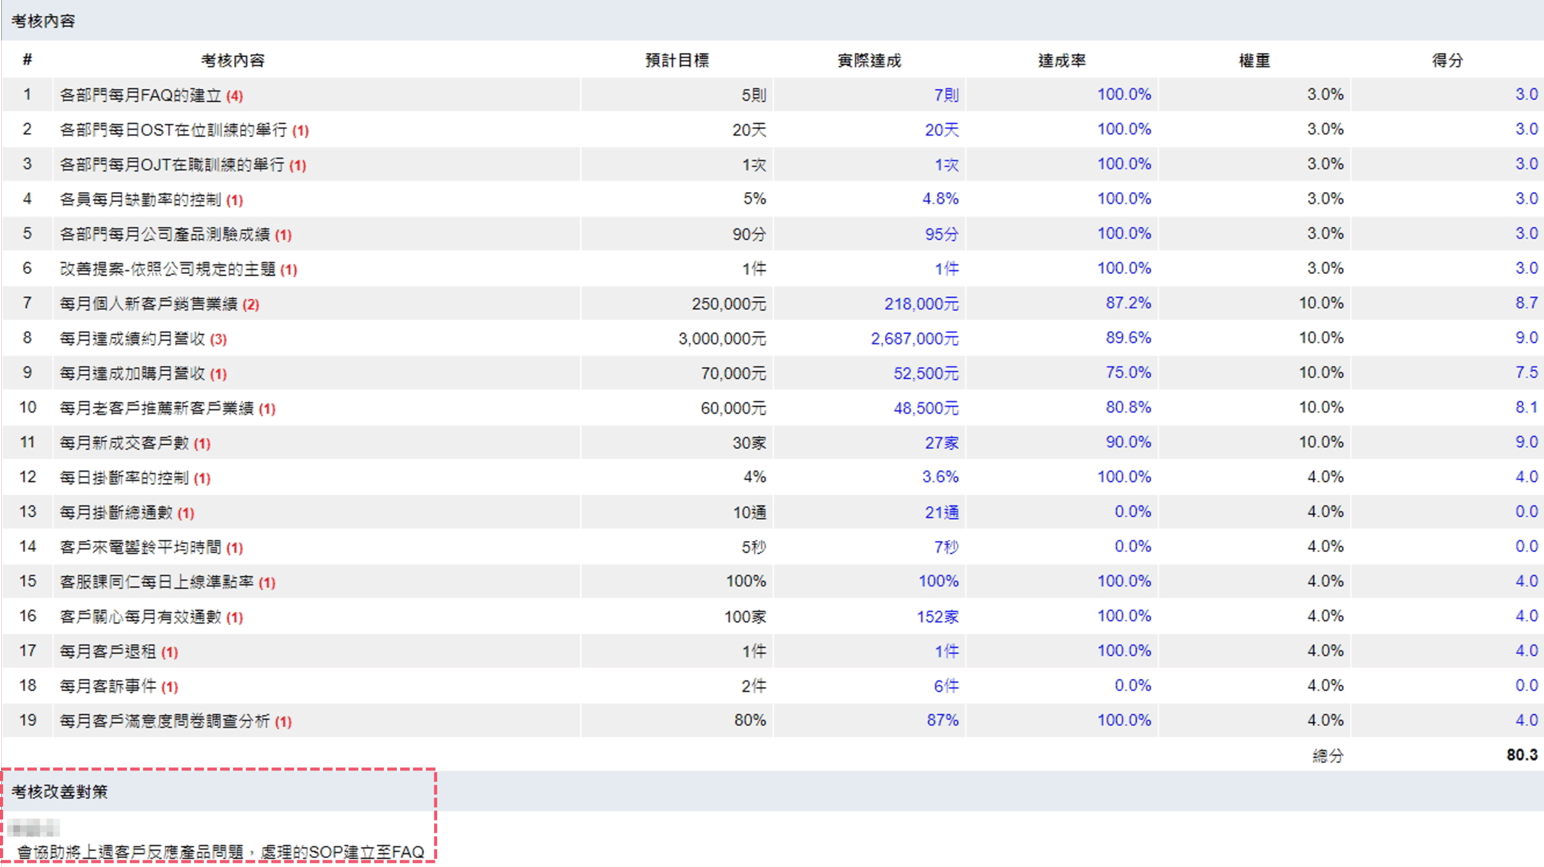
Task: Select row 13 每月掛斷總通數 text
Action: [x=116, y=513]
